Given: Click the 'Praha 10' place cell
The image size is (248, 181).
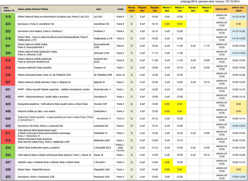Looking at the screenshot, I should [120, 75].
